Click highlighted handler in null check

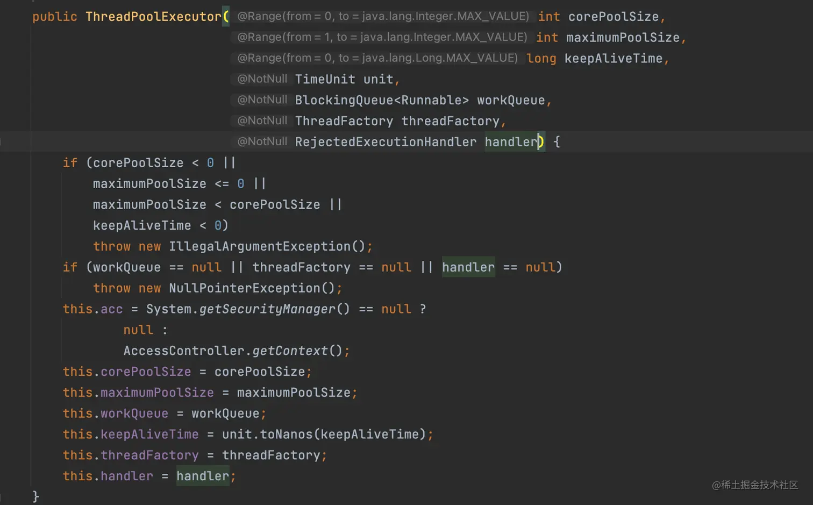click(468, 267)
